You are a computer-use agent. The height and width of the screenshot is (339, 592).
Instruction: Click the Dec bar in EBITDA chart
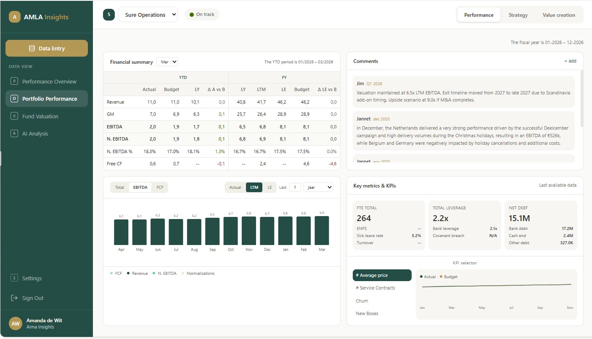(x=267, y=231)
